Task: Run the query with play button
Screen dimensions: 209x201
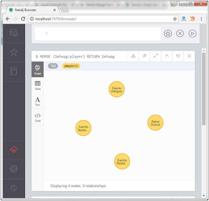Action: tap(192, 34)
